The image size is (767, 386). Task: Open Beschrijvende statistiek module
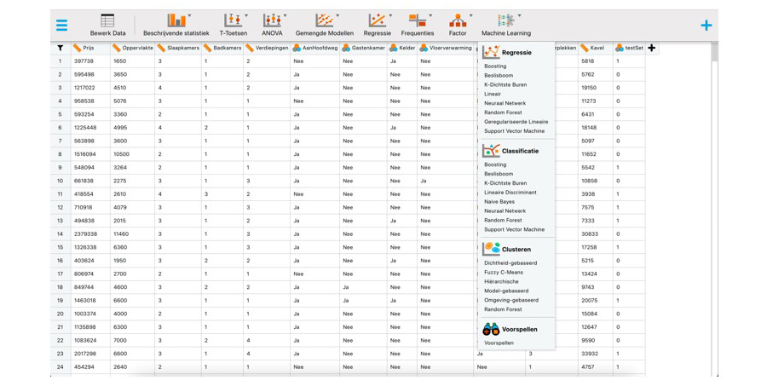pos(176,25)
